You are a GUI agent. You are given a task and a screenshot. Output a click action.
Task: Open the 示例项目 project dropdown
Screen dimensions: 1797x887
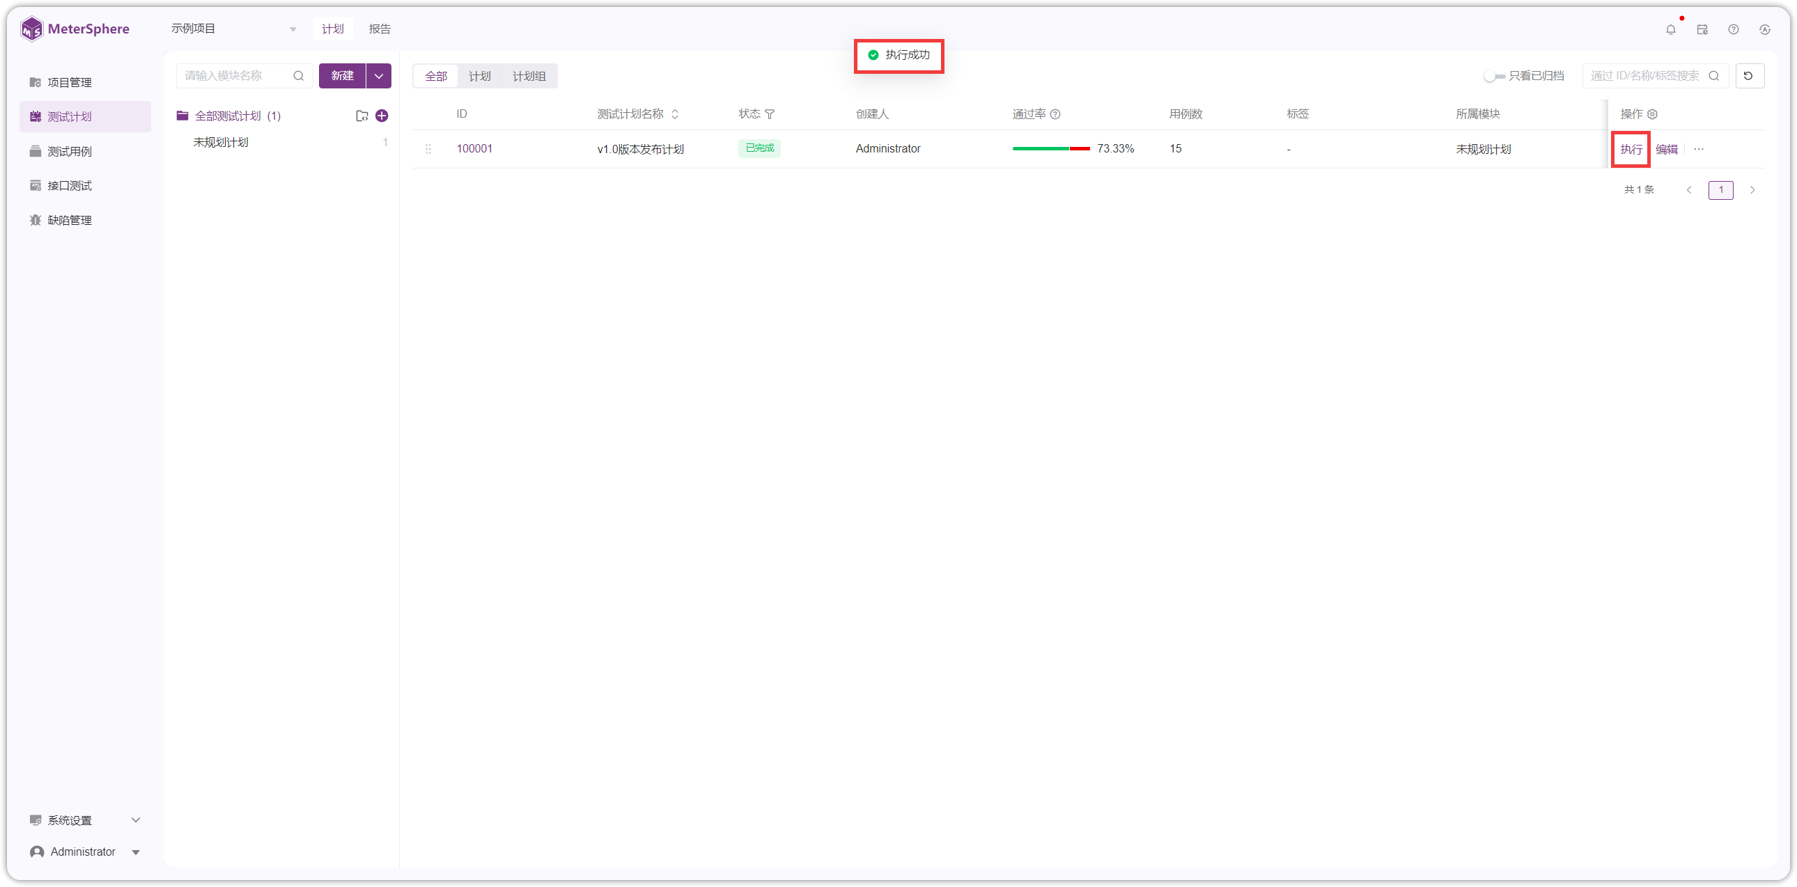(234, 29)
